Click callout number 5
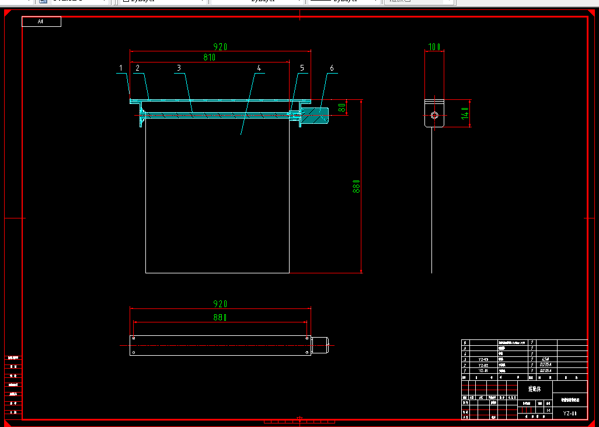This screenshot has width=599, height=427. pyautogui.click(x=302, y=68)
